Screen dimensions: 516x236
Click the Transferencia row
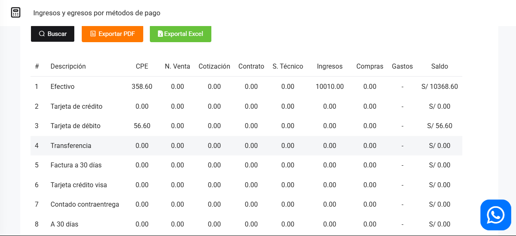[x=71, y=145]
